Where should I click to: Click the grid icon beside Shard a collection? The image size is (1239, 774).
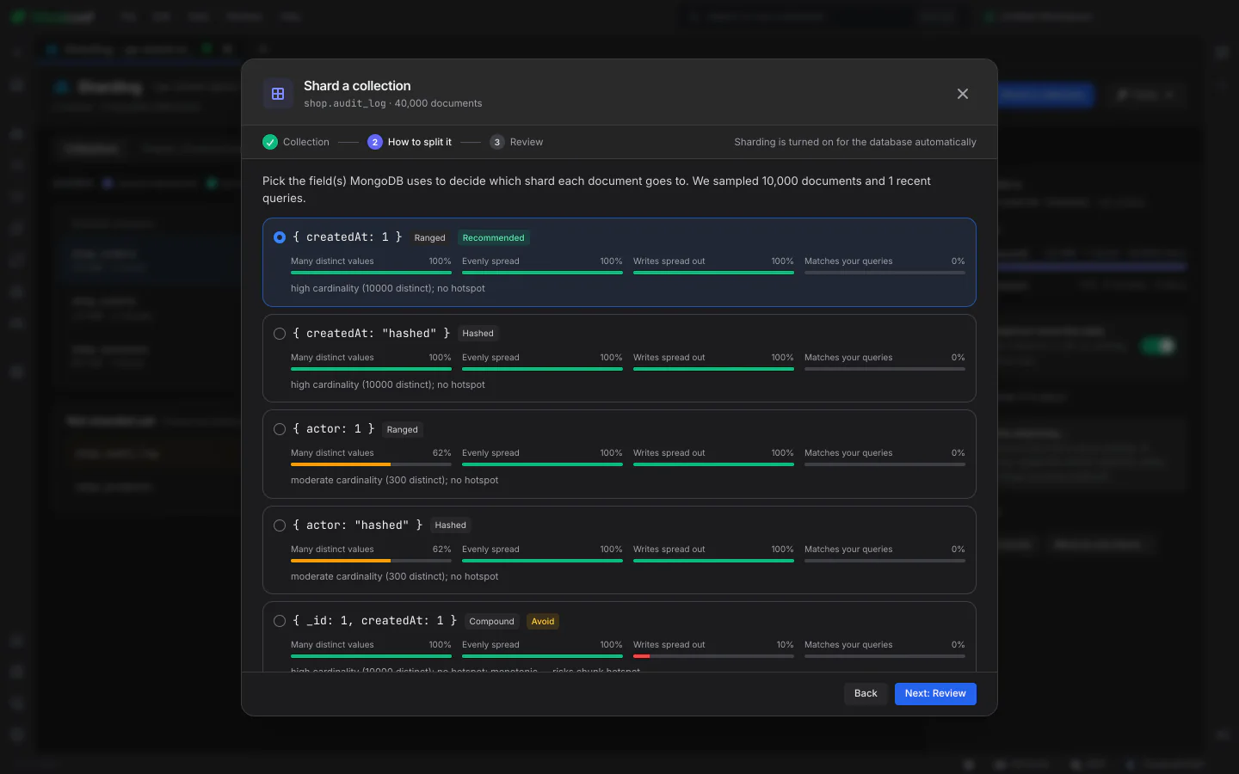click(x=278, y=94)
